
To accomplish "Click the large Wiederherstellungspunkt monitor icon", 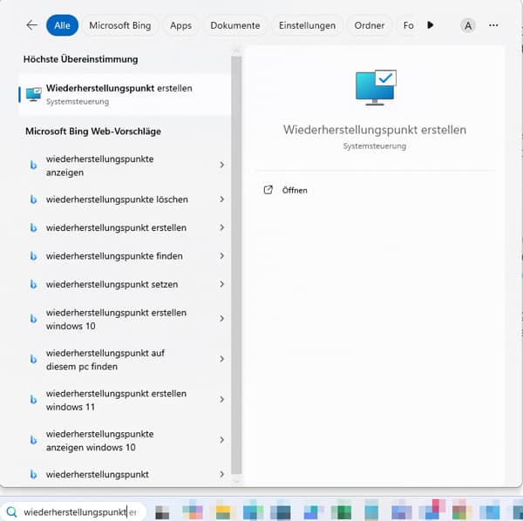I will (x=375, y=88).
